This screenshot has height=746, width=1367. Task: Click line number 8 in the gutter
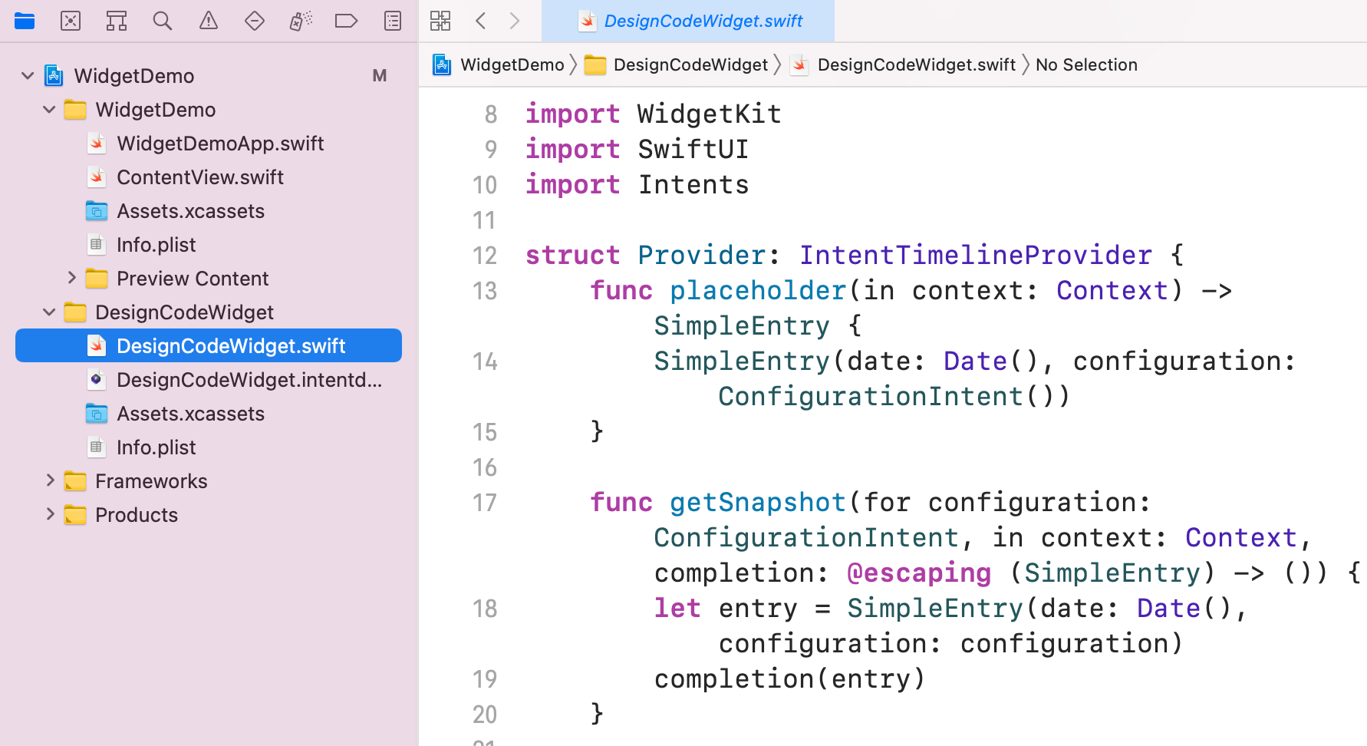point(491,114)
